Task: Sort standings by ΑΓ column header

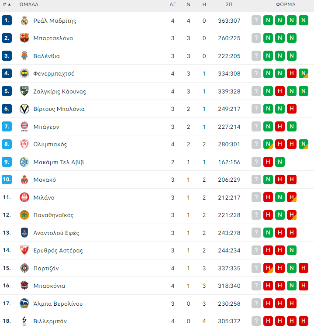Action: (173, 5)
